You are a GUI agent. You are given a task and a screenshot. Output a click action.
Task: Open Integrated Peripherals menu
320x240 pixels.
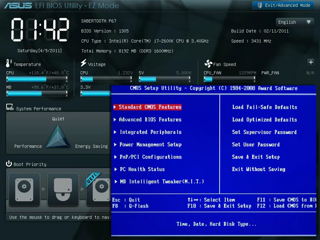(151, 132)
